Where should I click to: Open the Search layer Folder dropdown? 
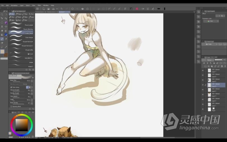(210, 44)
